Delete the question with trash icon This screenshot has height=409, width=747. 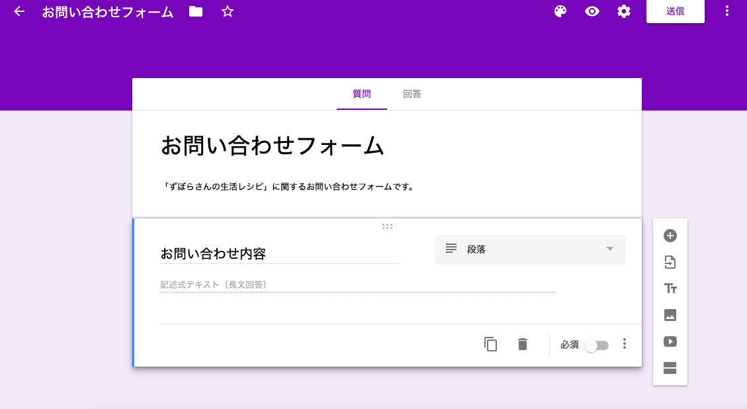click(x=523, y=344)
